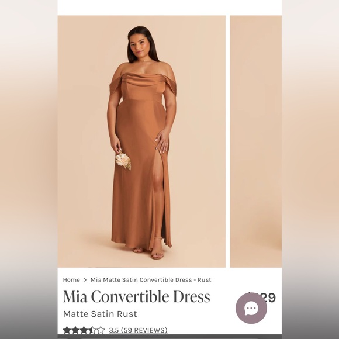
Task: Click the white bar above the product photos
Action: [x=169, y=8]
